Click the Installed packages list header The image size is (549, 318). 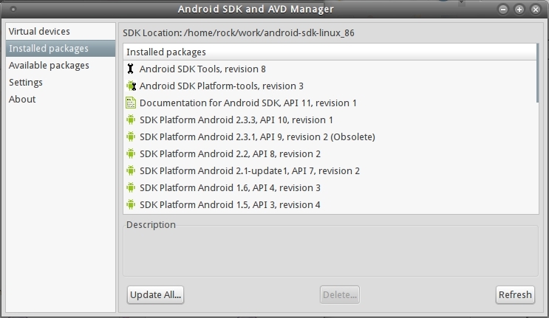330,52
